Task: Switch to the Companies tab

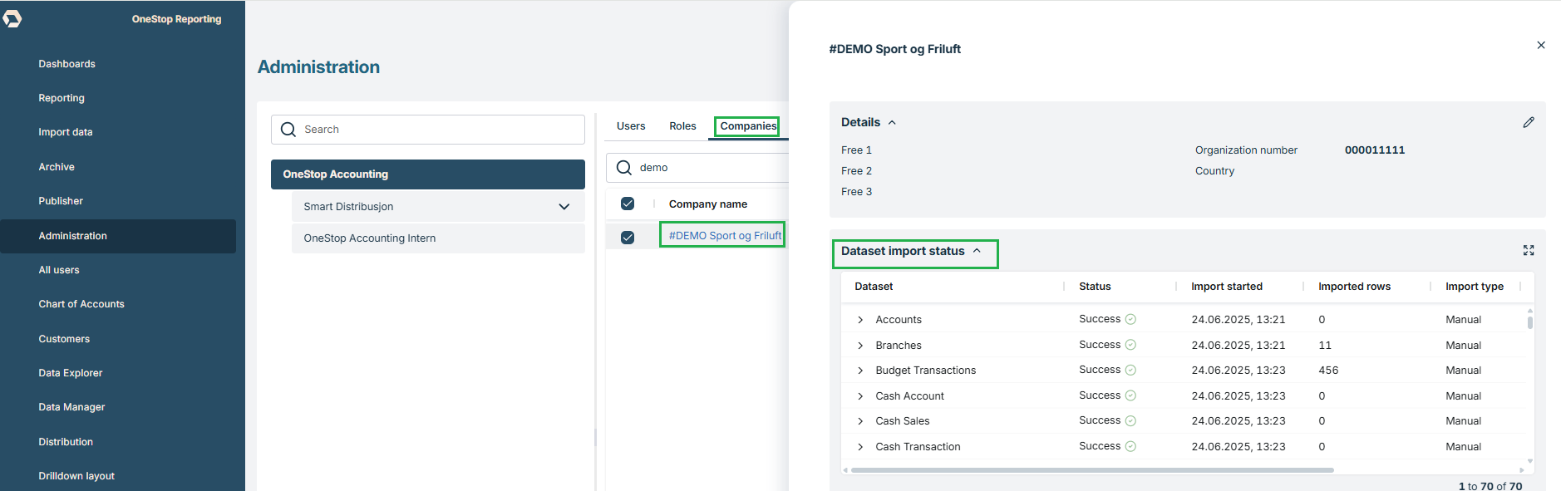Action: click(x=748, y=126)
